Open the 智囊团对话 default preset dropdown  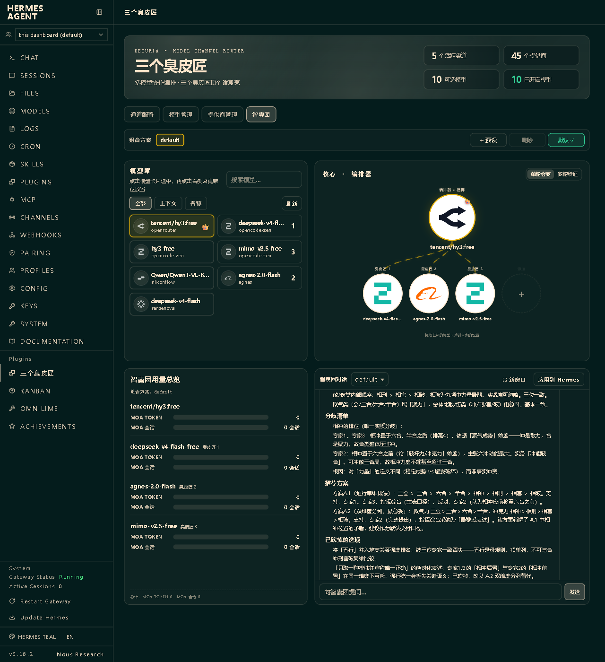(370, 380)
